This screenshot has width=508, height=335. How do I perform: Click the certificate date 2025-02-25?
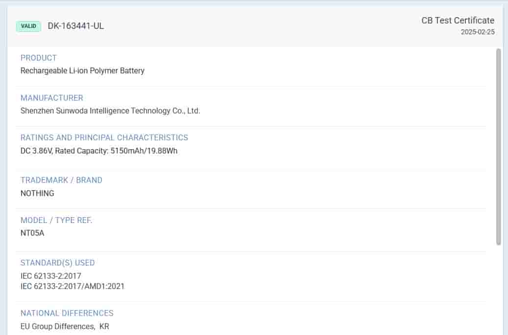[x=478, y=32]
